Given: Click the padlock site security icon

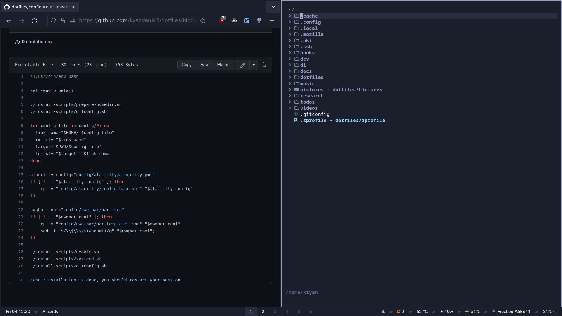Looking at the screenshot, I should (63, 20).
